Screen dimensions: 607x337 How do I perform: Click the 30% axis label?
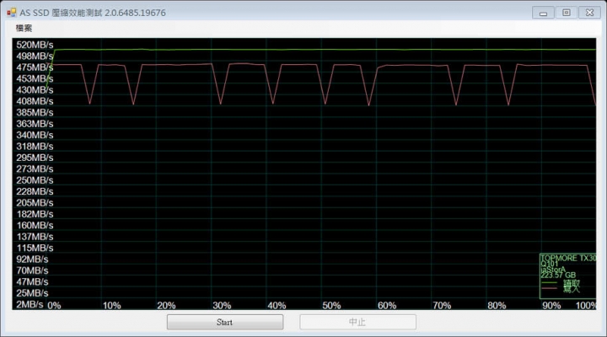pos(222,305)
